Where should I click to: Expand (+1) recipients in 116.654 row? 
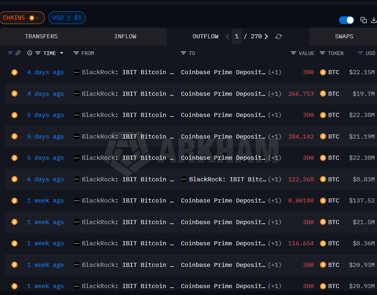[x=275, y=243]
